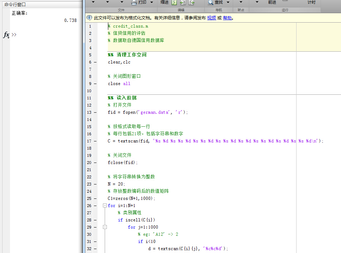Click the 'fclose(fid);' code line
This screenshot has height=253, width=341.
click(x=123, y=163)
